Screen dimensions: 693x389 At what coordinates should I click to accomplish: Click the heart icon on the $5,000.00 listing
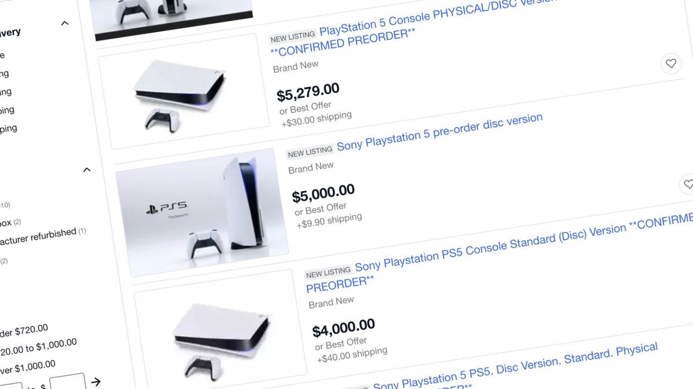pos(687,185)
